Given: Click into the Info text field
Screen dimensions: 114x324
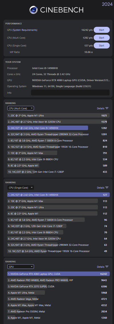Looking at the screenshot, I should click(70, 93).
